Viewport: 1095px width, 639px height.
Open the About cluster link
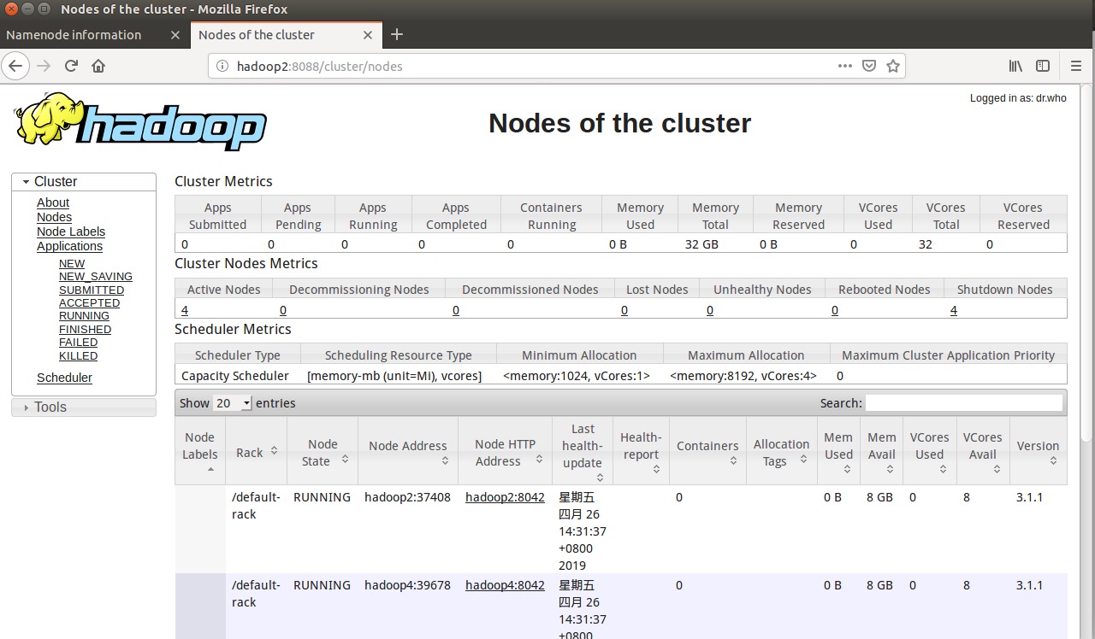tap(53, 202)
